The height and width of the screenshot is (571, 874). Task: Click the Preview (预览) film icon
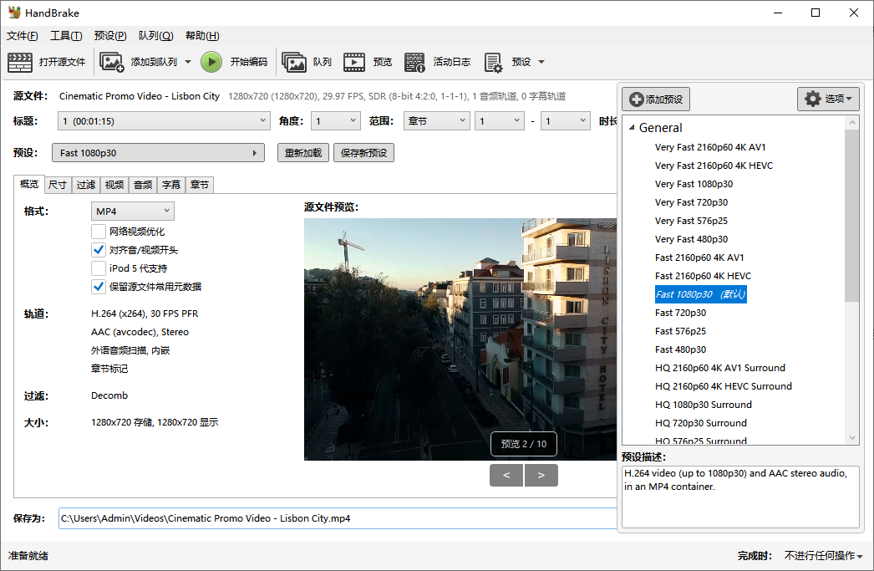pyautogui.click(x=354, y=62)
